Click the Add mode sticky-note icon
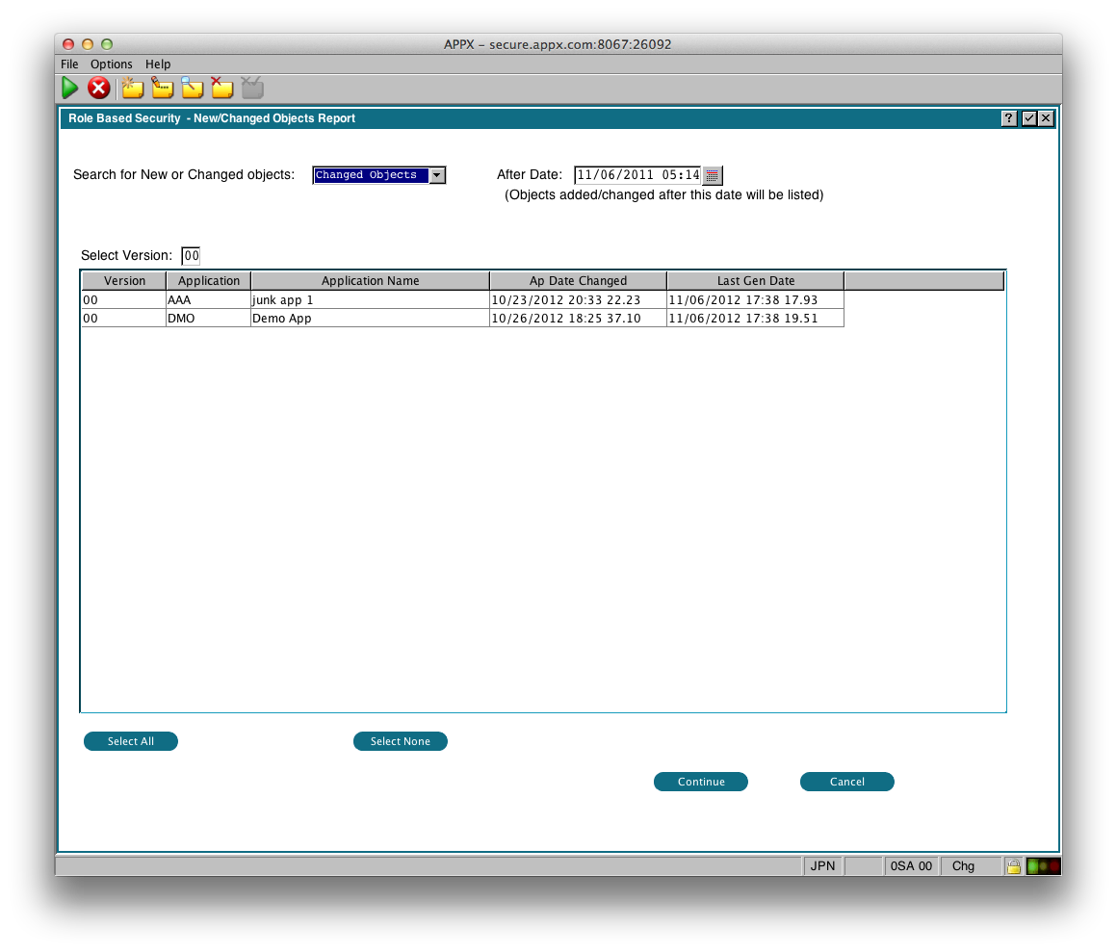Image resolution: width=1117 pixels, height=952 pixels. (133, 89)
